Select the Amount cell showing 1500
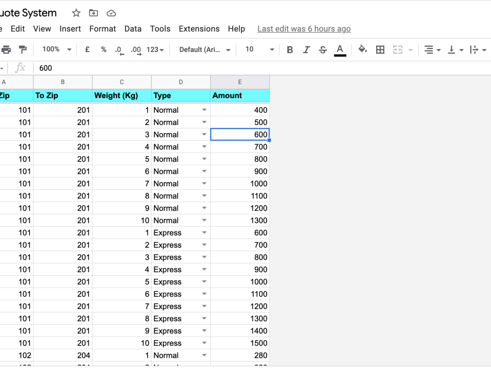The image size is (491, 368). [x=240, y=343]
